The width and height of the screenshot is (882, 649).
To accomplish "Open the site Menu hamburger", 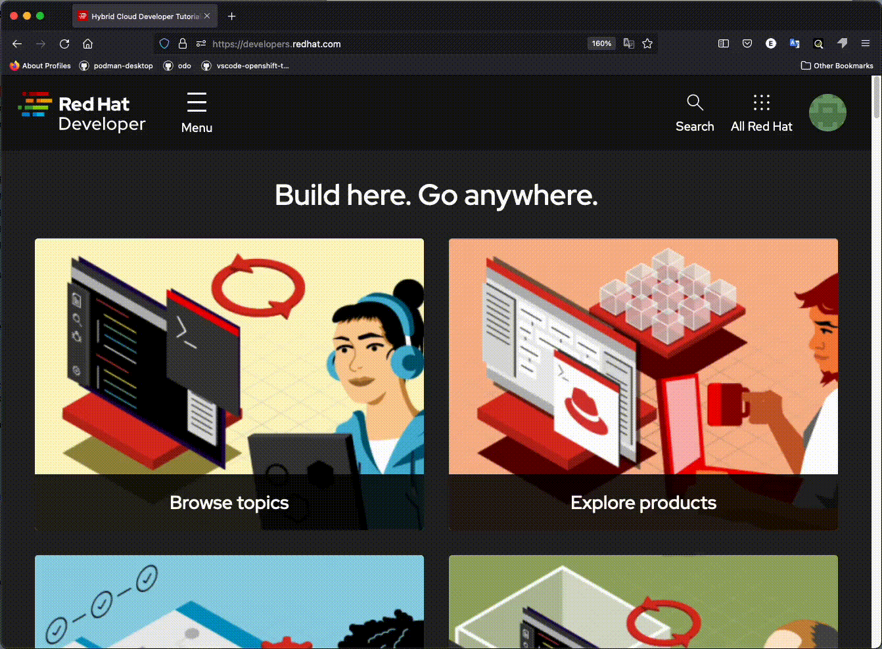I will tap(197, 113).
